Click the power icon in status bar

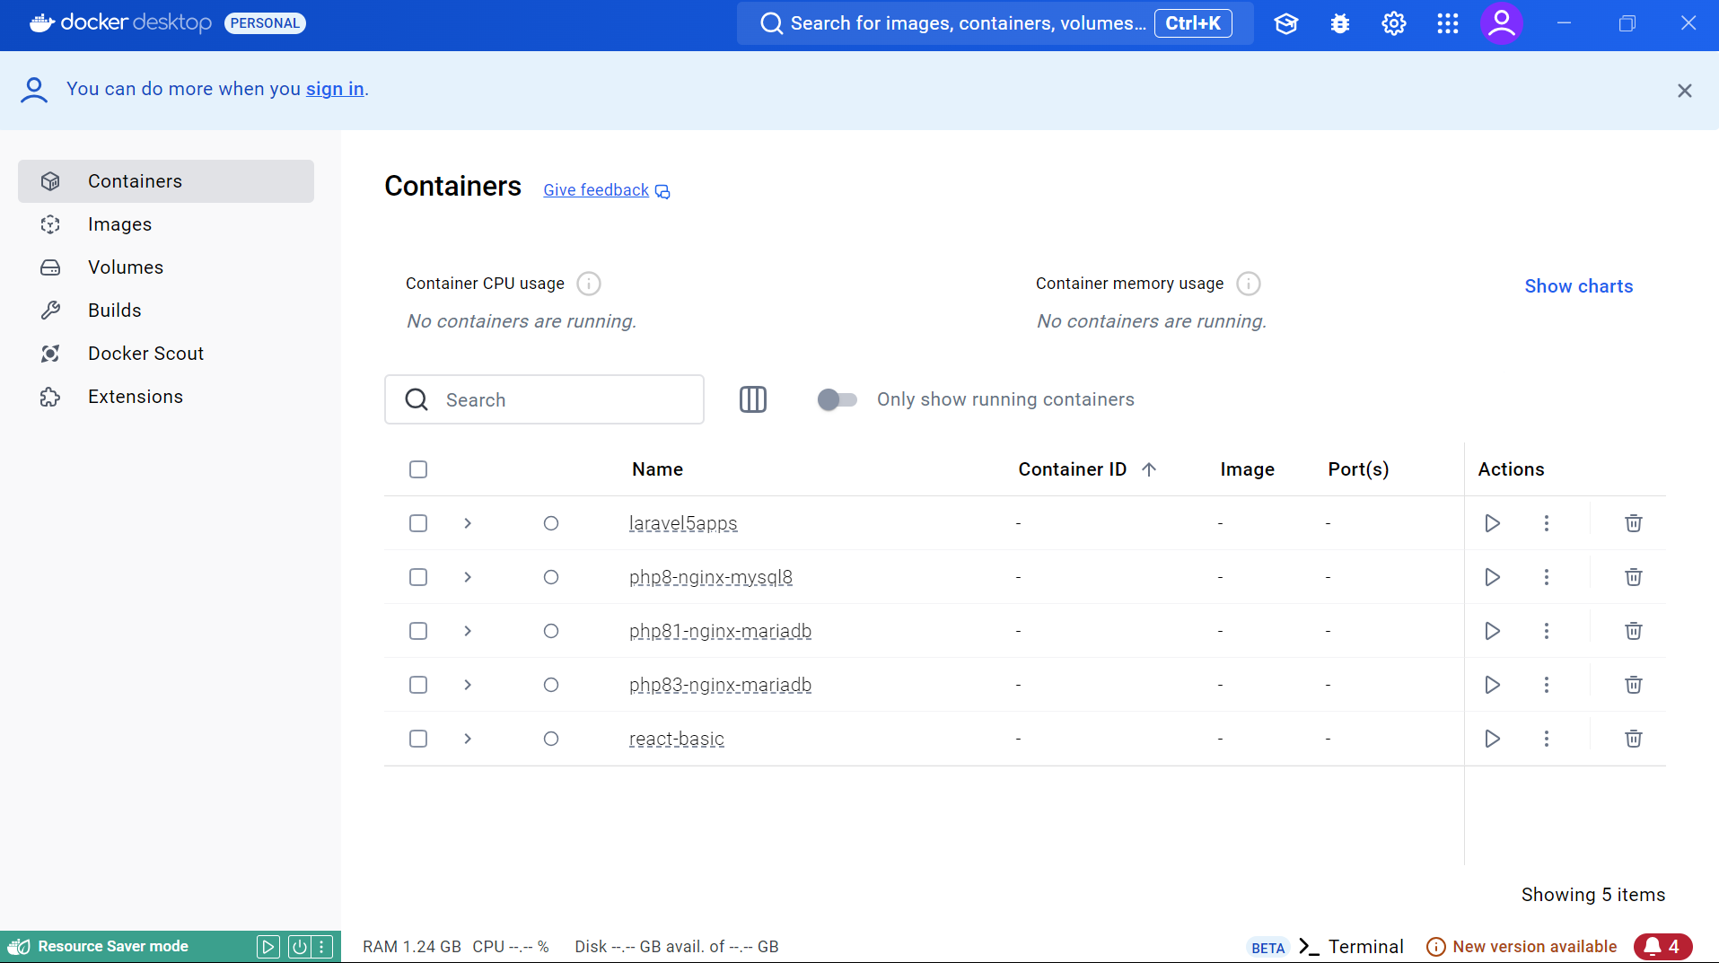(x=299, y=947)
